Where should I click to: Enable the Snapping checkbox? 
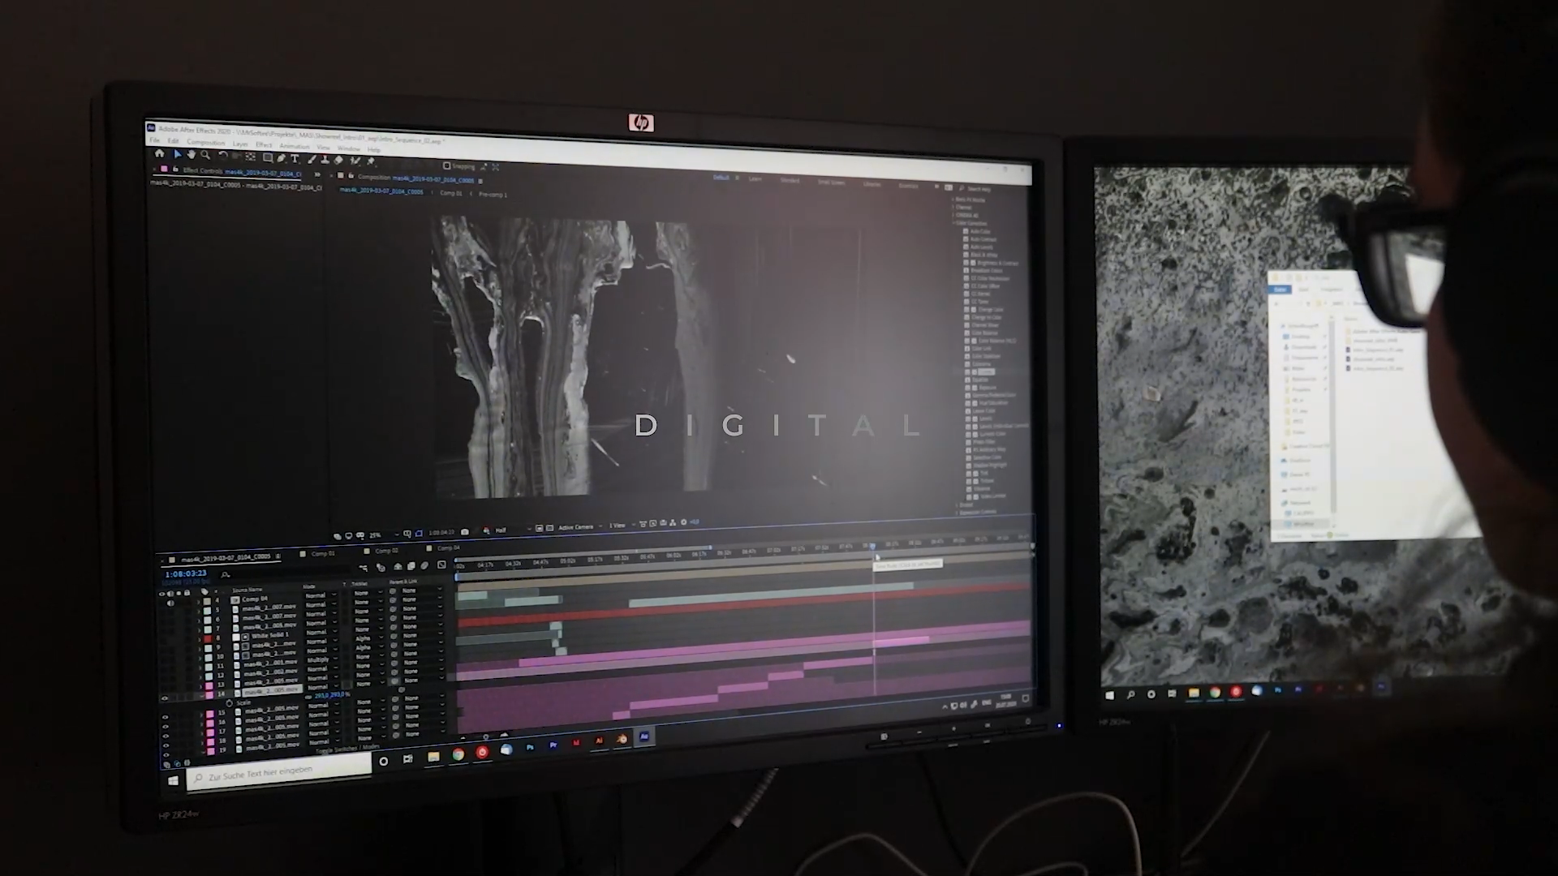point(447,166)
